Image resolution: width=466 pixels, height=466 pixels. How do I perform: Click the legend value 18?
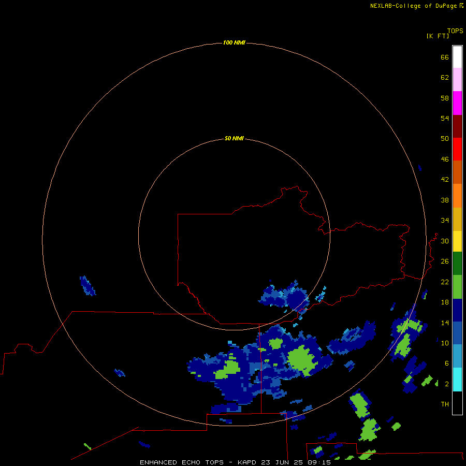click(445, 302)
